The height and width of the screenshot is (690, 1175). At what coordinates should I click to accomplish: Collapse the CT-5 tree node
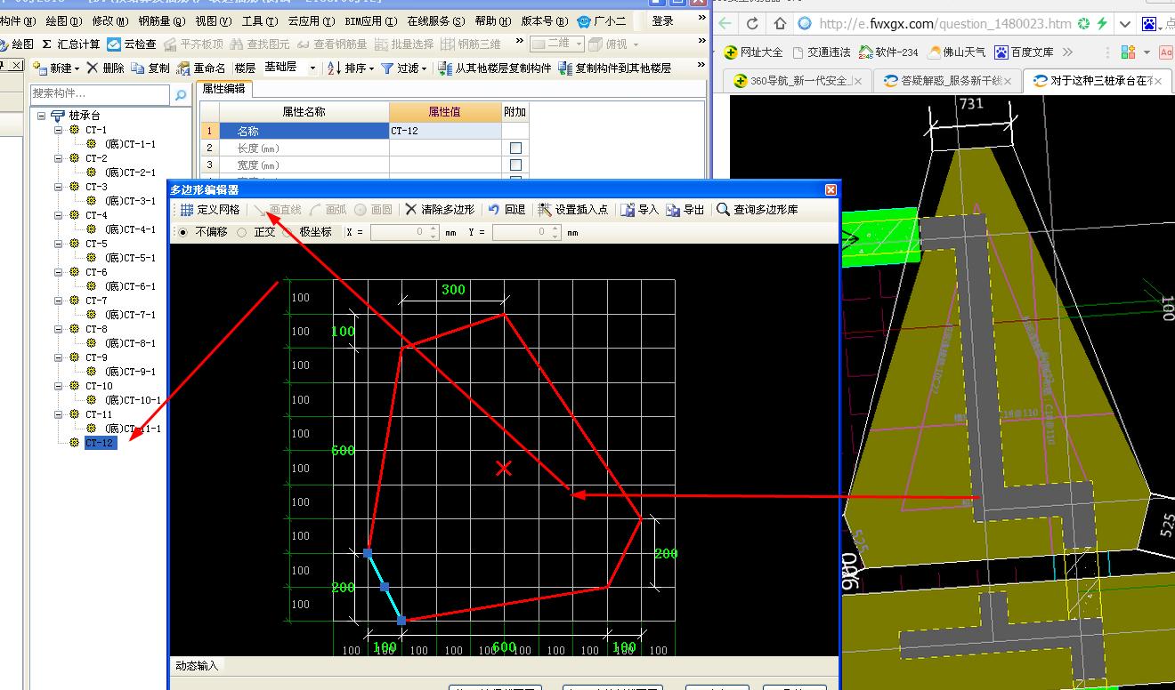pos(59,244)
